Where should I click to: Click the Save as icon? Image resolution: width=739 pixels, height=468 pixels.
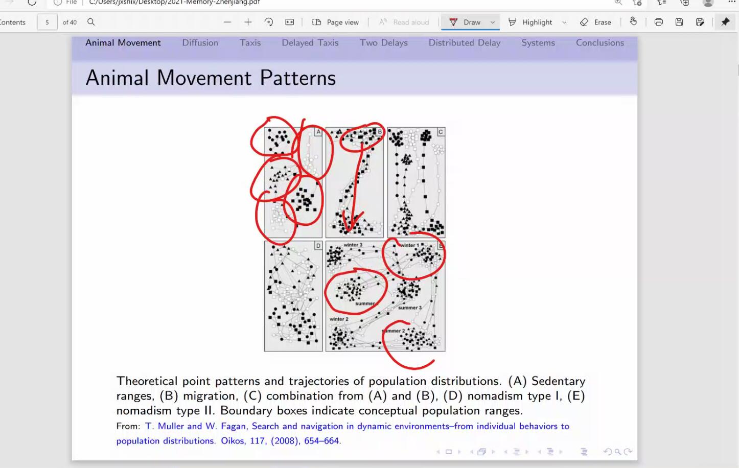(700, 22)
